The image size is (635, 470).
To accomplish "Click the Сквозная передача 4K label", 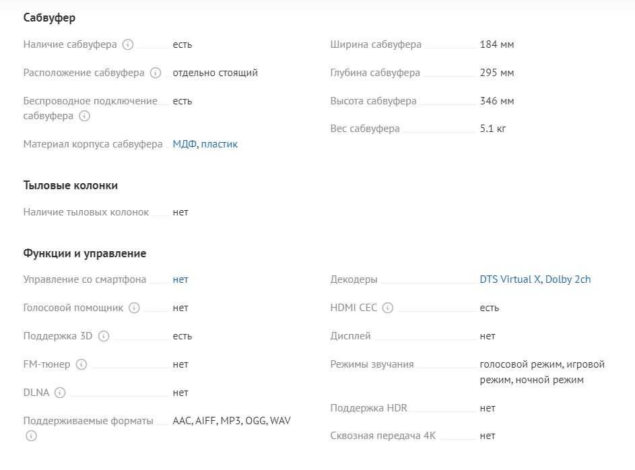I will pyautogui.click(x=382, y=436).
